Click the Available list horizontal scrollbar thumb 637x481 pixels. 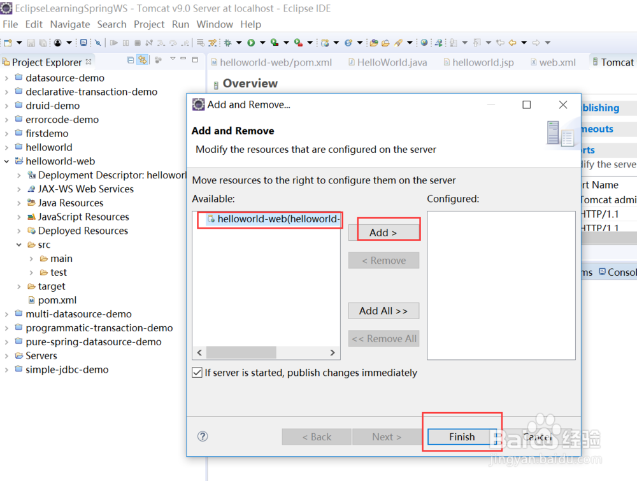click(x=241, y=352)
